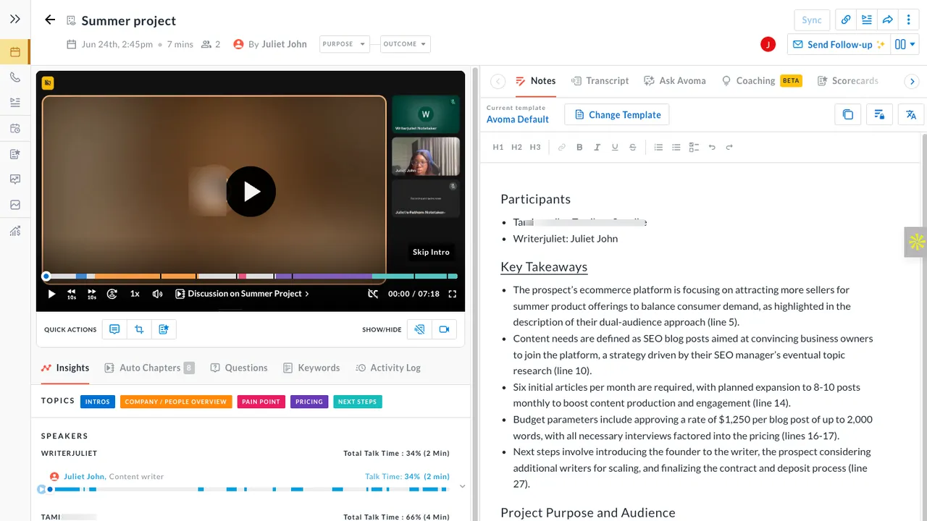
Task: Open the layout view dropdown
Action: [905, 44]
